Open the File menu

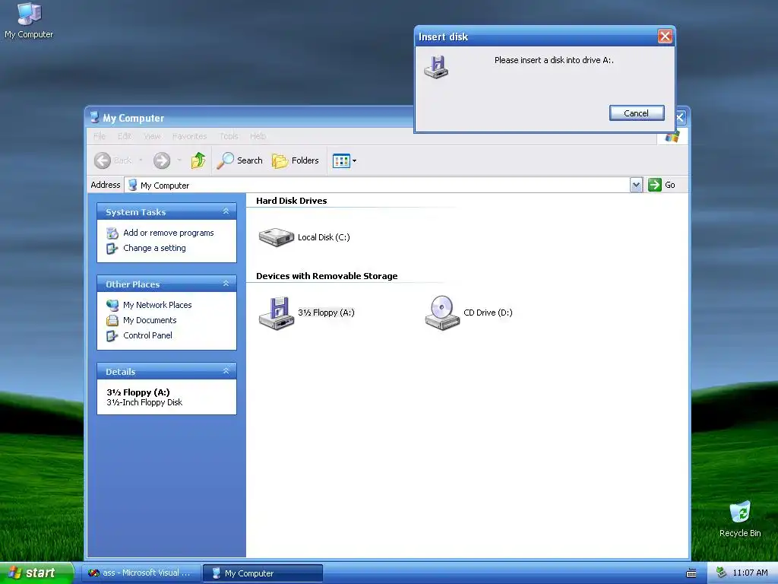coord(100,136)
